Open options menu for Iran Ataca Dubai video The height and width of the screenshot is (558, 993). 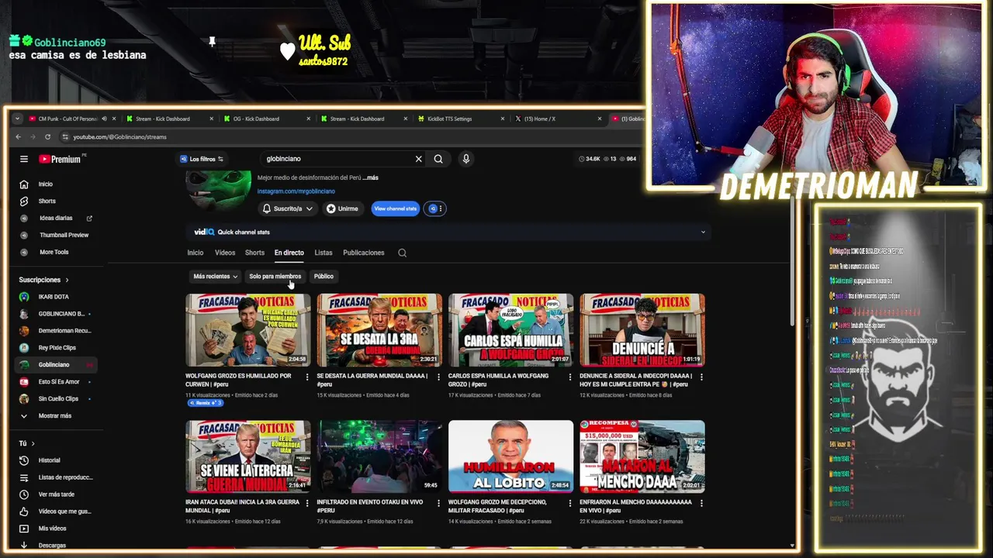pos(307,503)
